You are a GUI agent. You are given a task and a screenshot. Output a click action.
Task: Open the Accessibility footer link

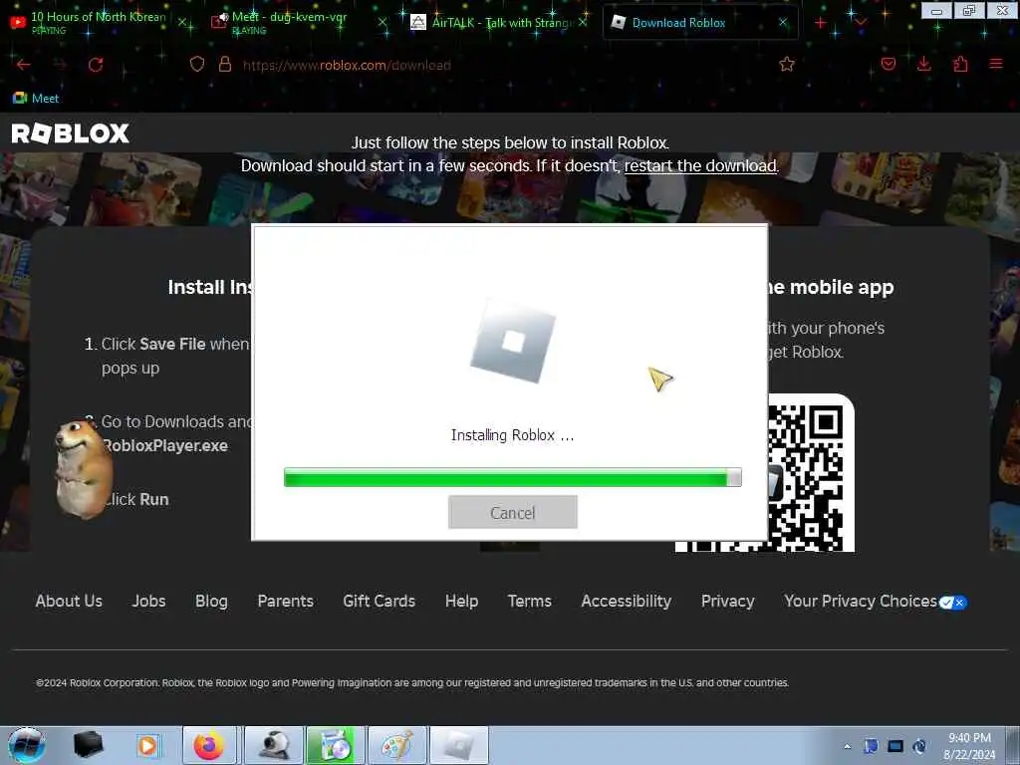pyautogui.click(x=626, y=601)
